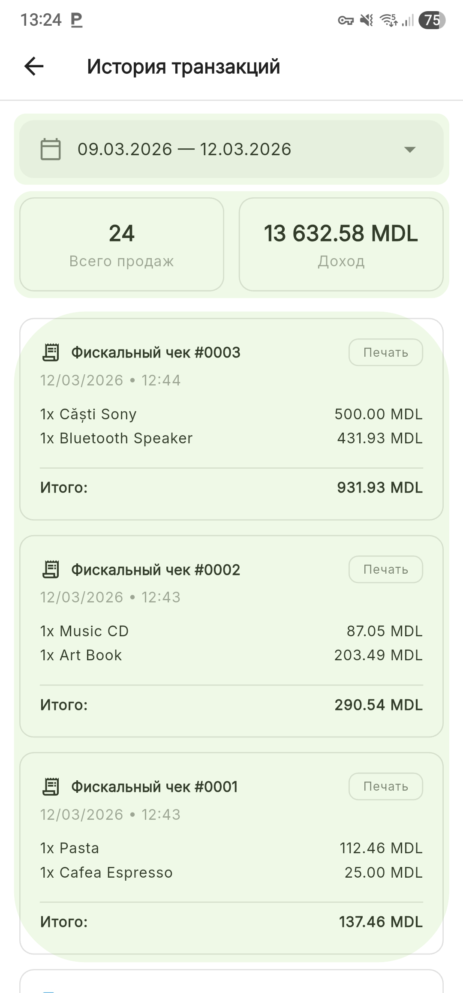Select the Căști Sony line item
This screenshot has height=993, width=463.
click(x=88, y=414)
